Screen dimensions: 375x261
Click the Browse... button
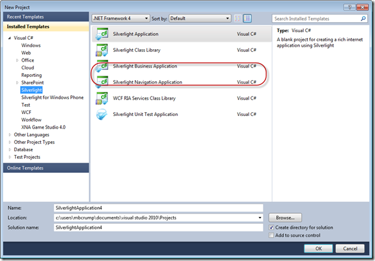(x=285, y=217)
